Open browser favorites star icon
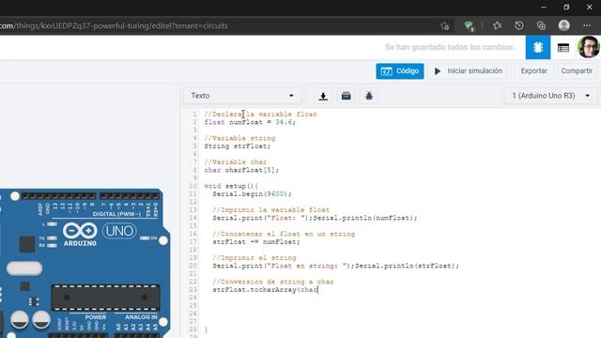This screenshot has height=338, width=601. (x=497, y=25)
